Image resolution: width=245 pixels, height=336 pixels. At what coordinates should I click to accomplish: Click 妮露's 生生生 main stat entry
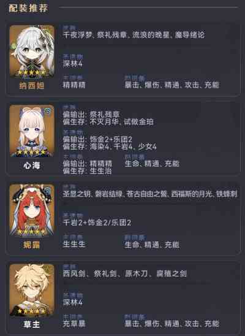[74, 244]
